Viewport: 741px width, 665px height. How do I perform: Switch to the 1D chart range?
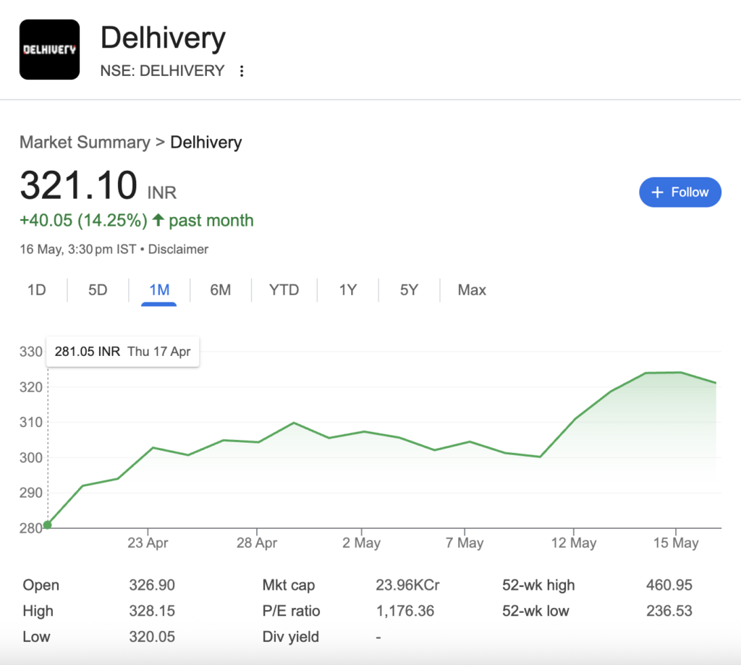(x=37, y=289)
